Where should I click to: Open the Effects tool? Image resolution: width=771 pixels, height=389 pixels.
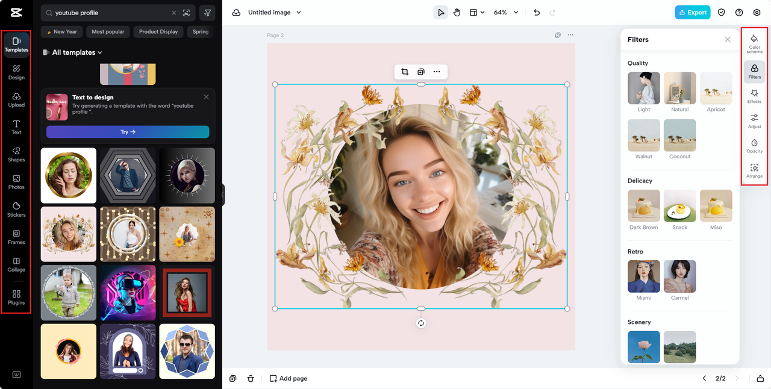(x=755, y=96)
